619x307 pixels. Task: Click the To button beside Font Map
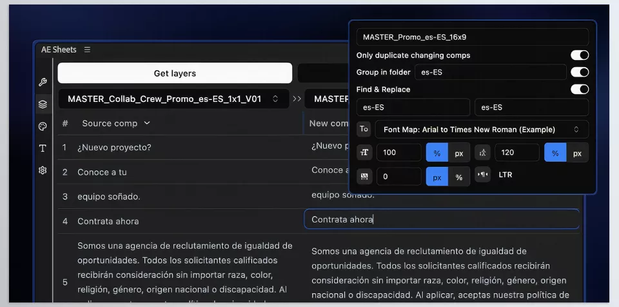(x=364, y=129)
